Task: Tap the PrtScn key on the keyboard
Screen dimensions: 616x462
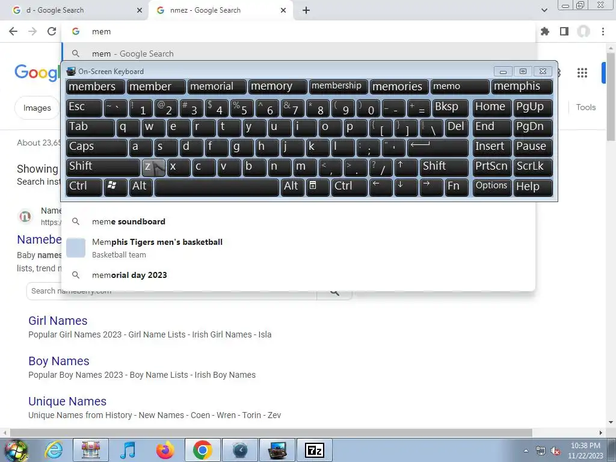Action: [492, 167]
